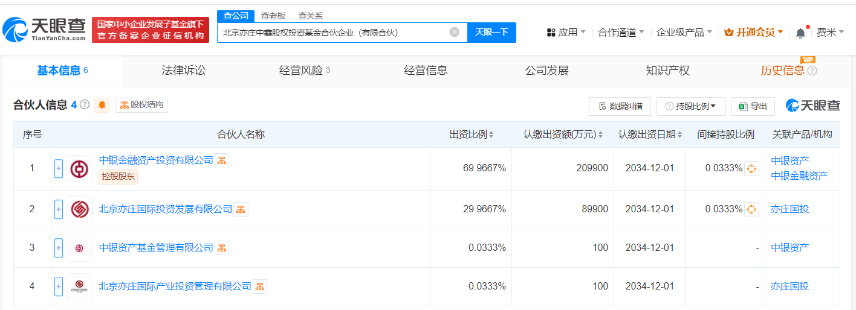The width and height of the screenshot is (856, 310).
Task: Expand row 1 中银金融资产投资有限公司
Action: coord(59,168)
